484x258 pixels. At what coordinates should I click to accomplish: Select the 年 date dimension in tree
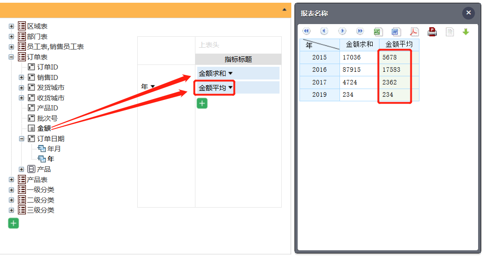pyautogui.click(x=50, y=159)
